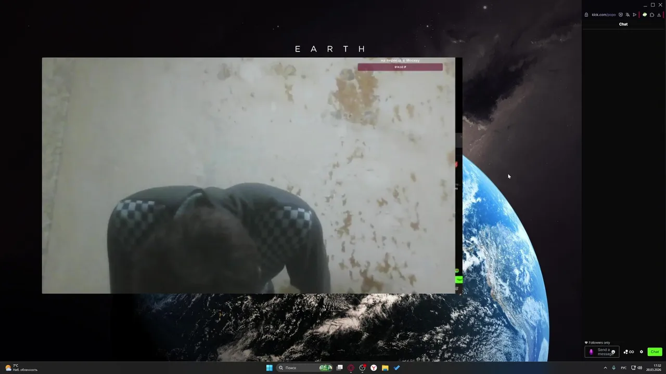Open the puzzle-piece extensions icon
This screenshot has height=374, width=666.
[x=652, y=15]
